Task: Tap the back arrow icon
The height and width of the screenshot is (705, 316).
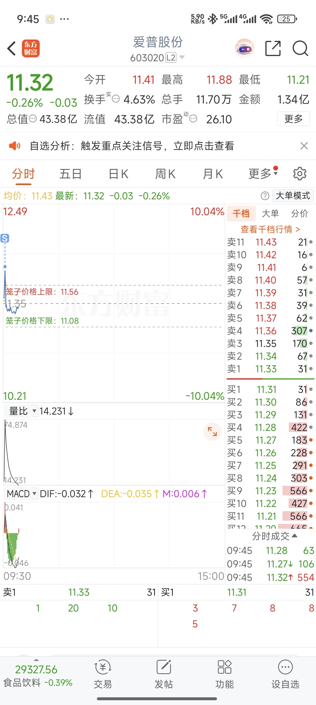Action: click(x=12, y=49)
